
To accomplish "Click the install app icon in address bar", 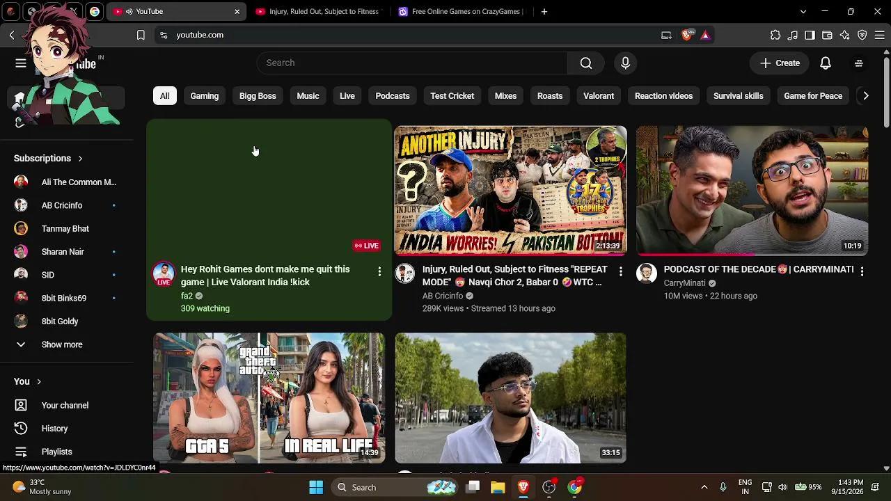I will pos(666,35).
